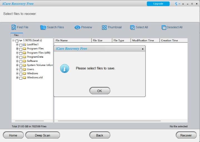Screen dimensions: 200x142
Task: Check the LostFiles1 checkbox
Action: coord(21,45)
